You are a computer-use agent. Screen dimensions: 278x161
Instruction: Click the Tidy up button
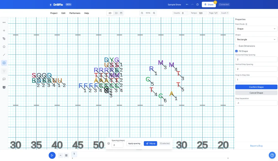150,143
